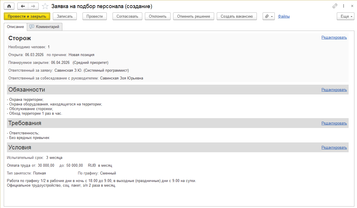357x208 pixels.
Task: Copy the link using the chain icon
Action: 335,6
